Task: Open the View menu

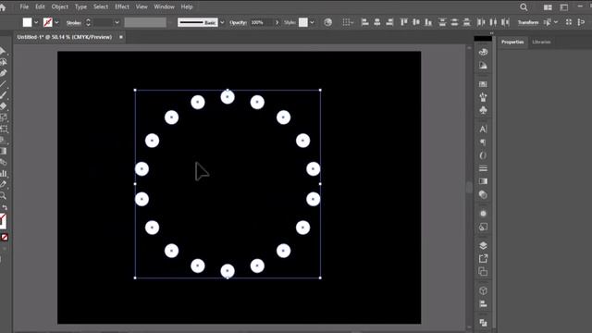Action: (x=142, y=6)
